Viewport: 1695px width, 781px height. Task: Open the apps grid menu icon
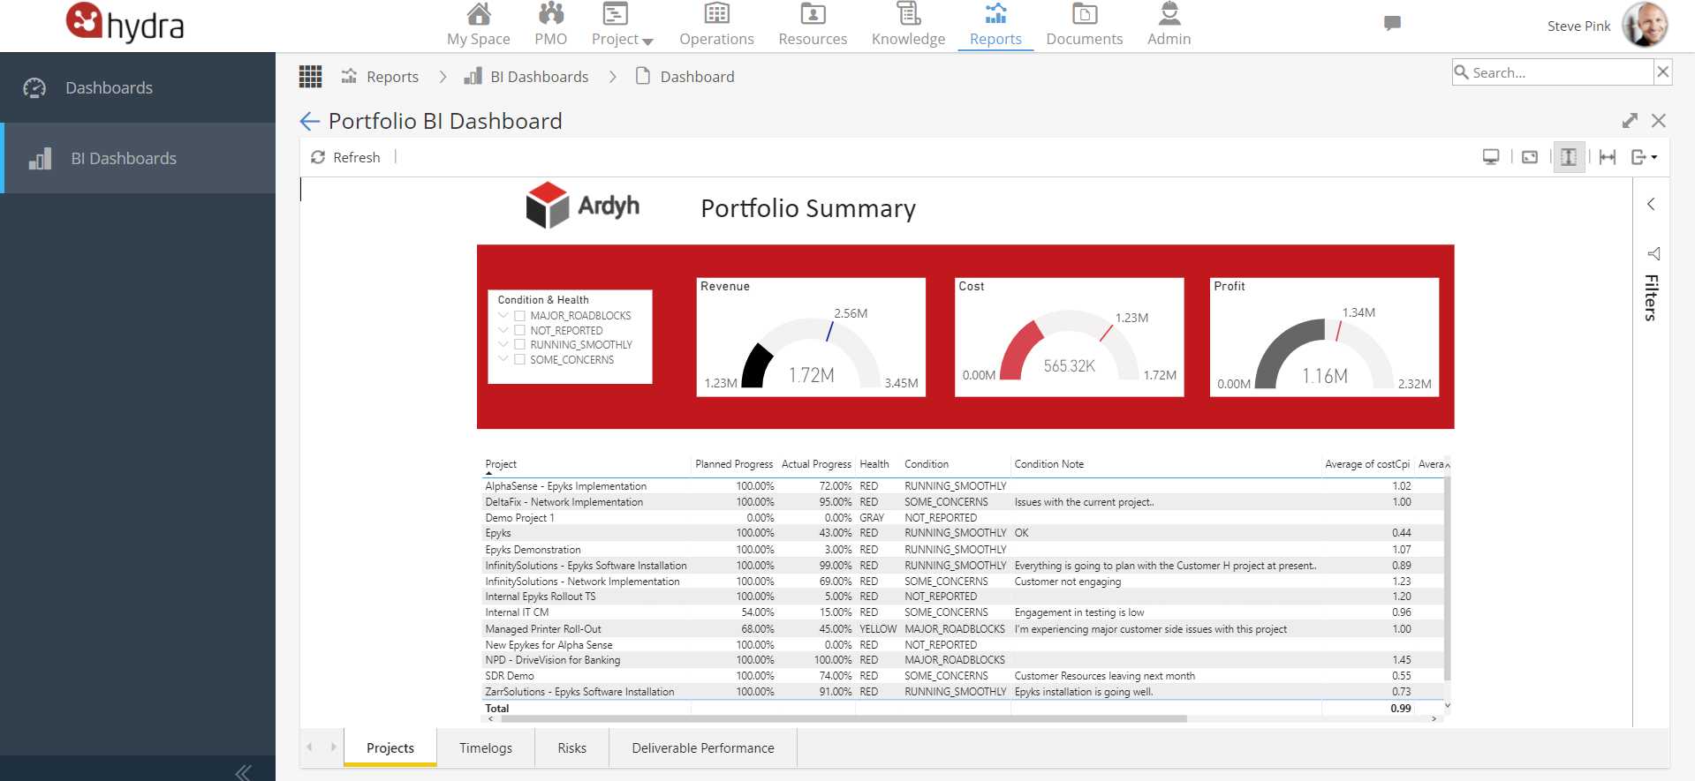point(310,77)
